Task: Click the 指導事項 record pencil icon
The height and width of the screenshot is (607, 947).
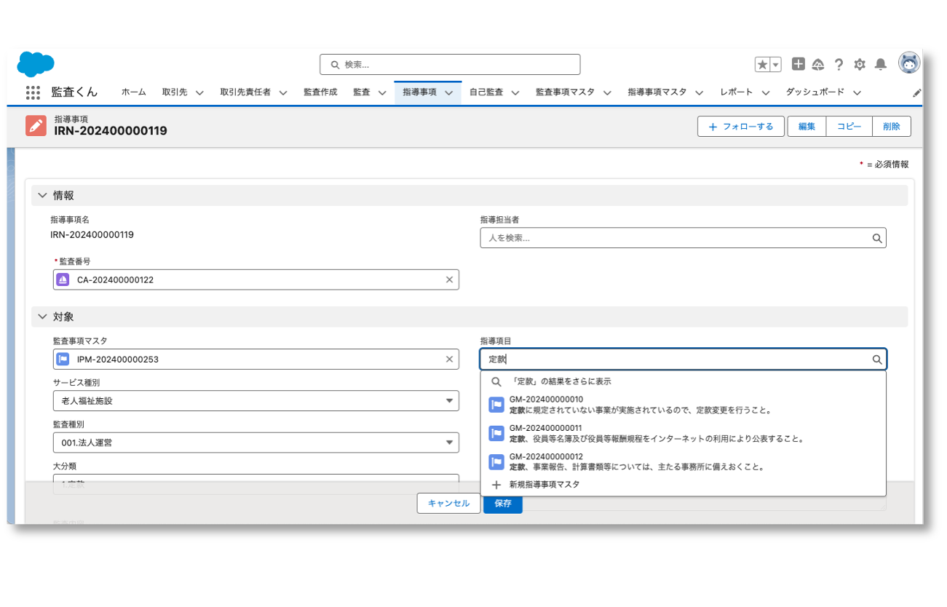Action: click(x=36, y=125)
